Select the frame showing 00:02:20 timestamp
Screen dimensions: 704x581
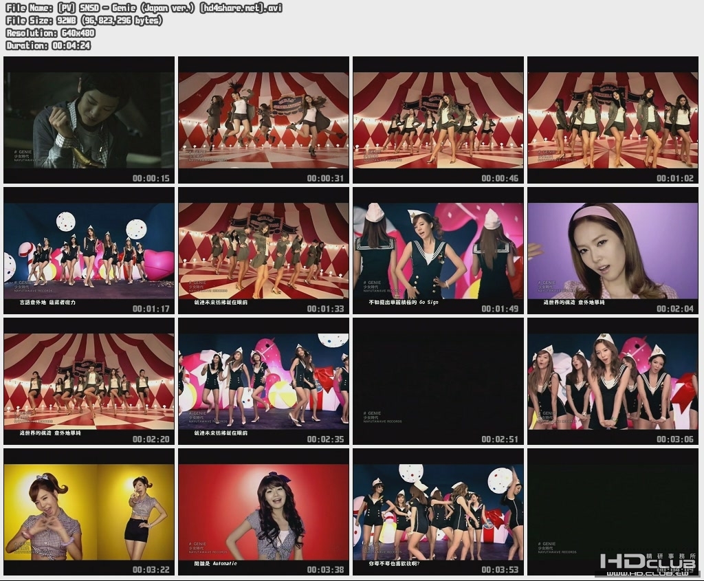pos(89,384)
